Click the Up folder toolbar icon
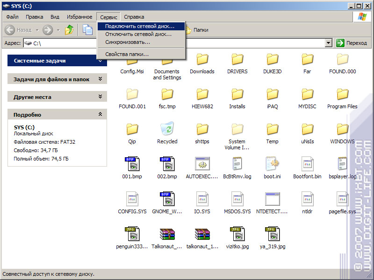The width and height of the screenshot is (374, 280). point(69,30)
